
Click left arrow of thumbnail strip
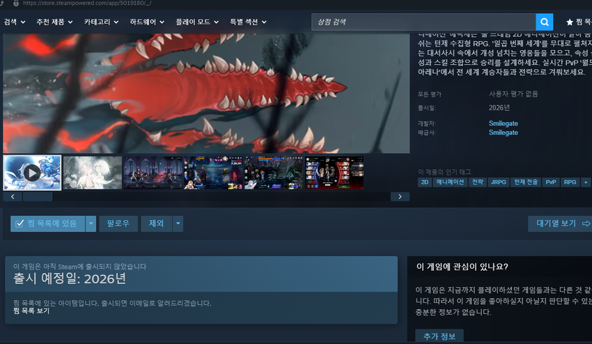click(13, 197)
